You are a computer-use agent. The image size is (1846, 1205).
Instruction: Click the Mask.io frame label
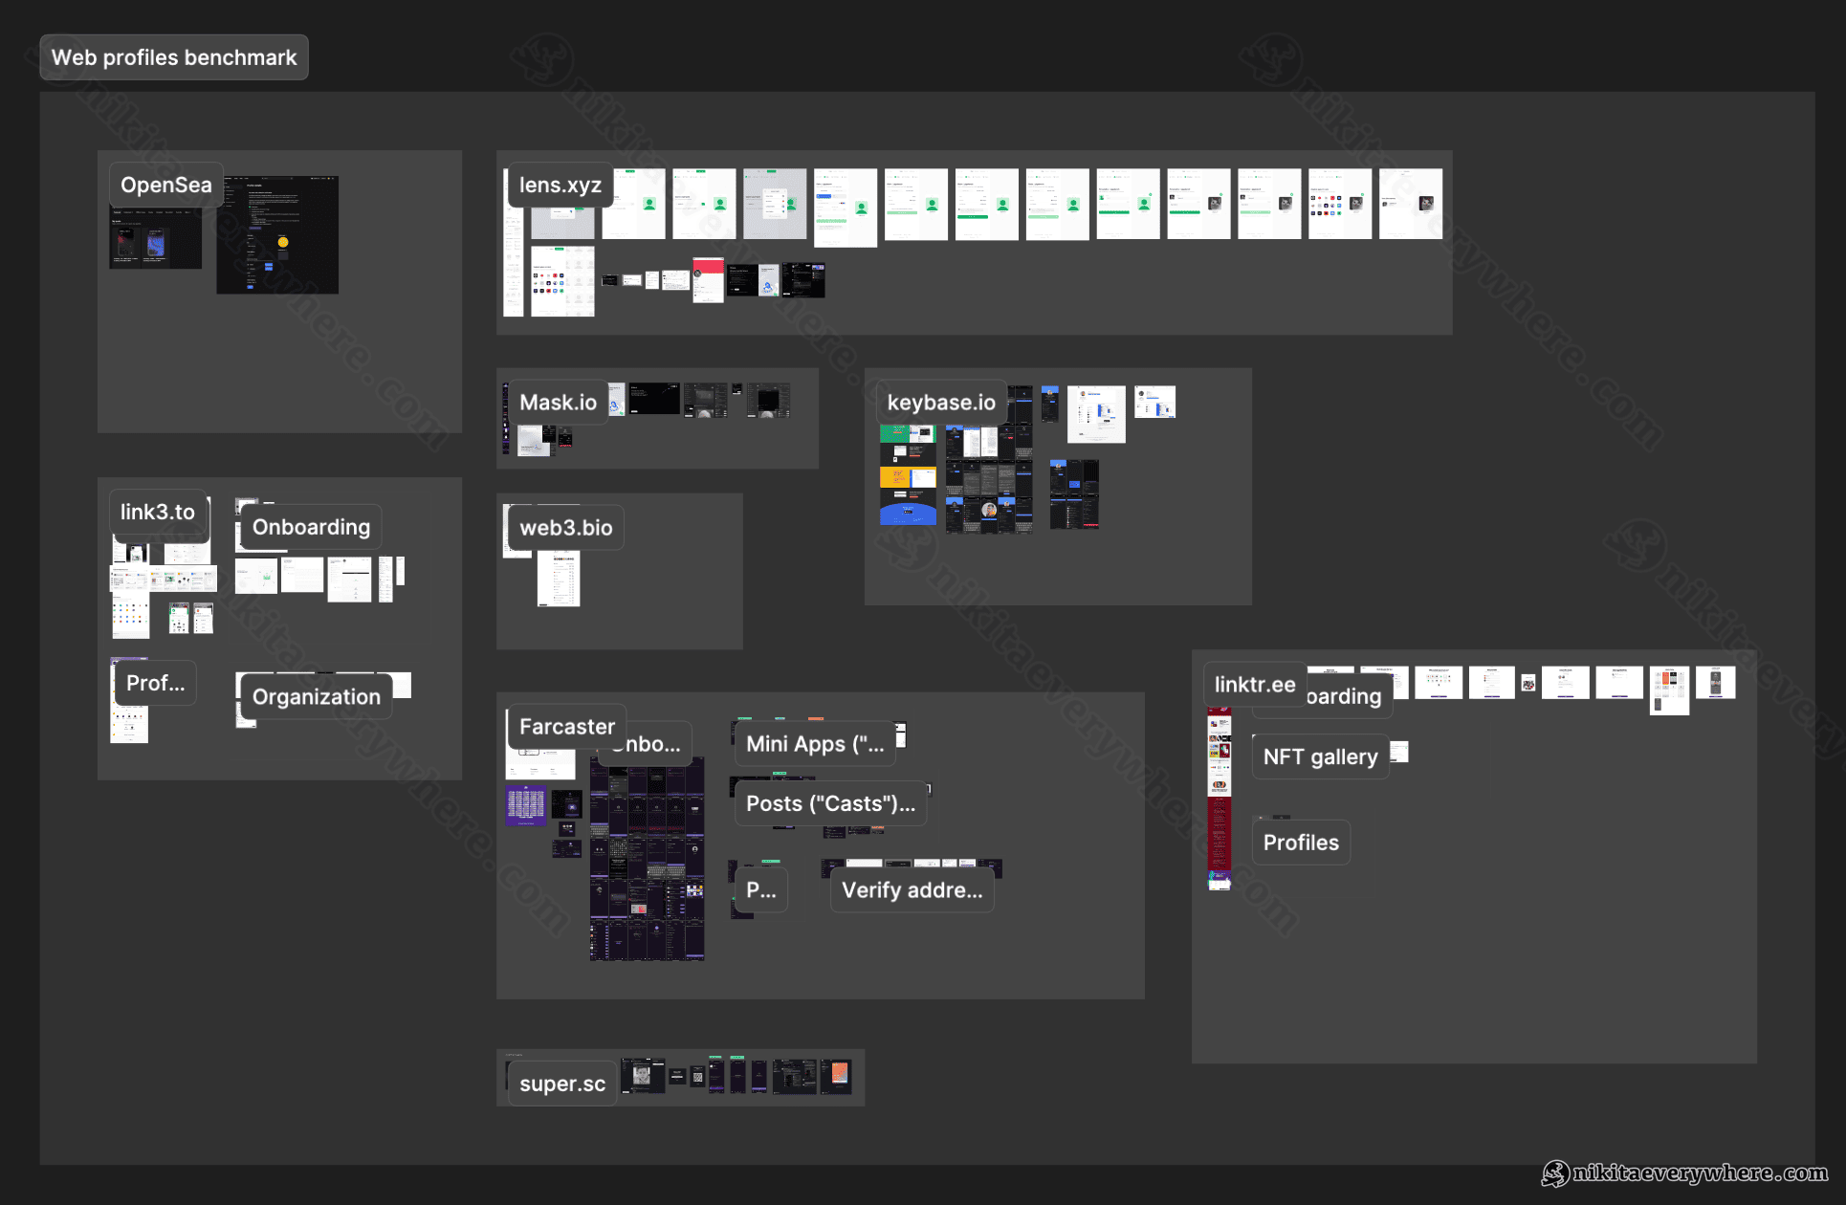(558, 403)
